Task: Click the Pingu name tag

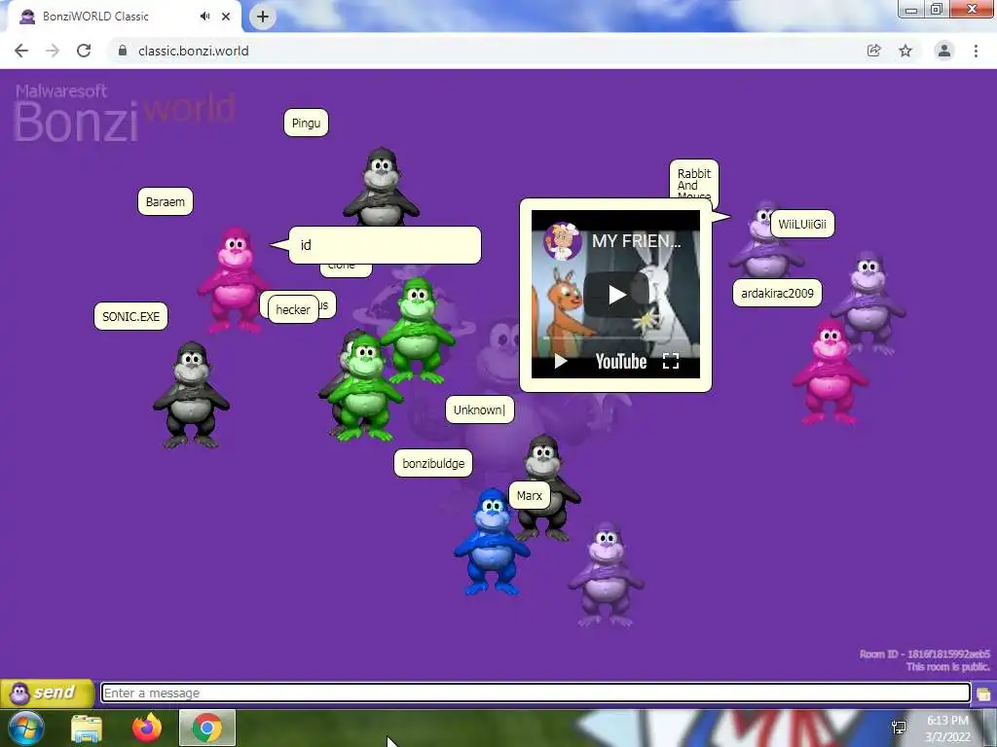Action: pyautogui.click(x=306, y=123)
